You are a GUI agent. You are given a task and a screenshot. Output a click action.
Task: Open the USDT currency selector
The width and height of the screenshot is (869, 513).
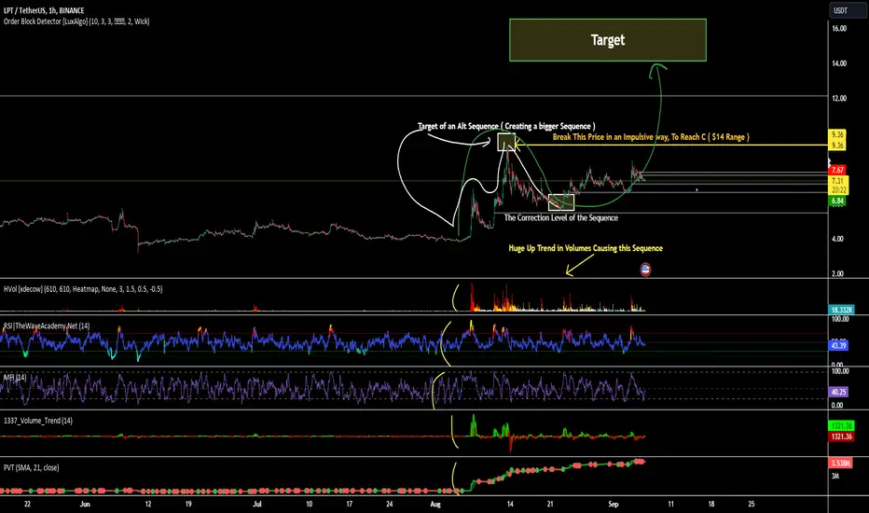(x=848, y=10)
